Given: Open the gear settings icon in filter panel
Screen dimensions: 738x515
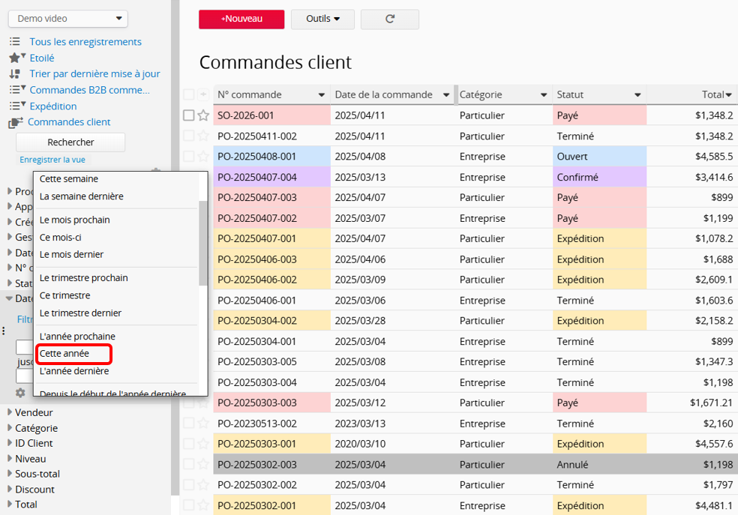Looking at the screenshot, I should (x=20, y=393).
